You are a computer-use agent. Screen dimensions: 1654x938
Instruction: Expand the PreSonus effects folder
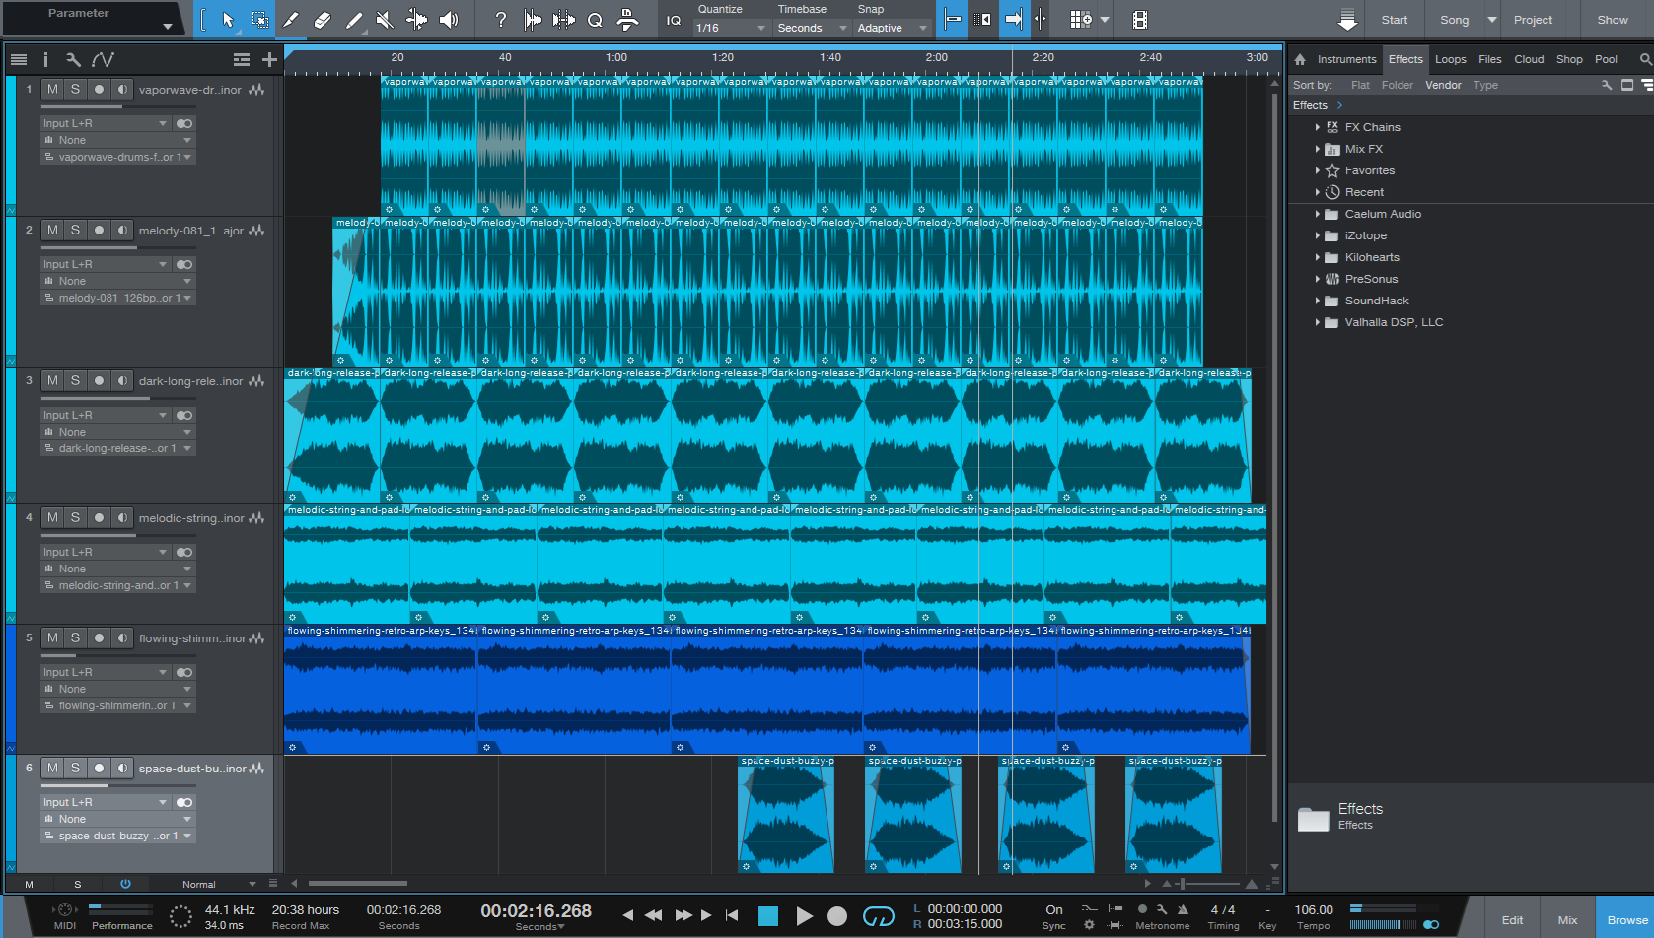tap(1318, 279)
